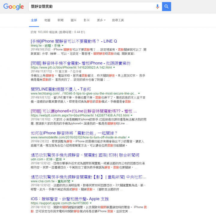Open the 靜音時手機不會震動 批踢踢 result
This screenshot has height=216, width=216.
click(x=81, y=63)
